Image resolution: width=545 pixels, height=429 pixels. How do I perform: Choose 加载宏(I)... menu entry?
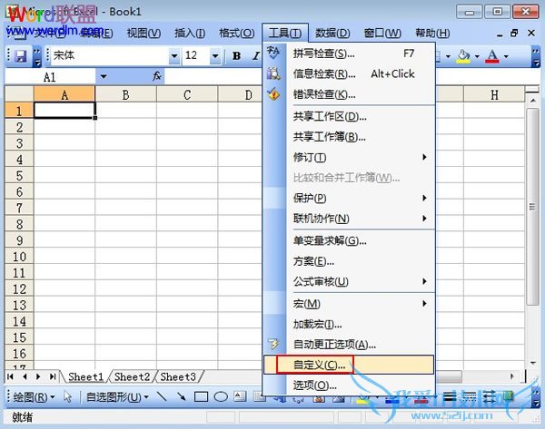tap(349, 324)
